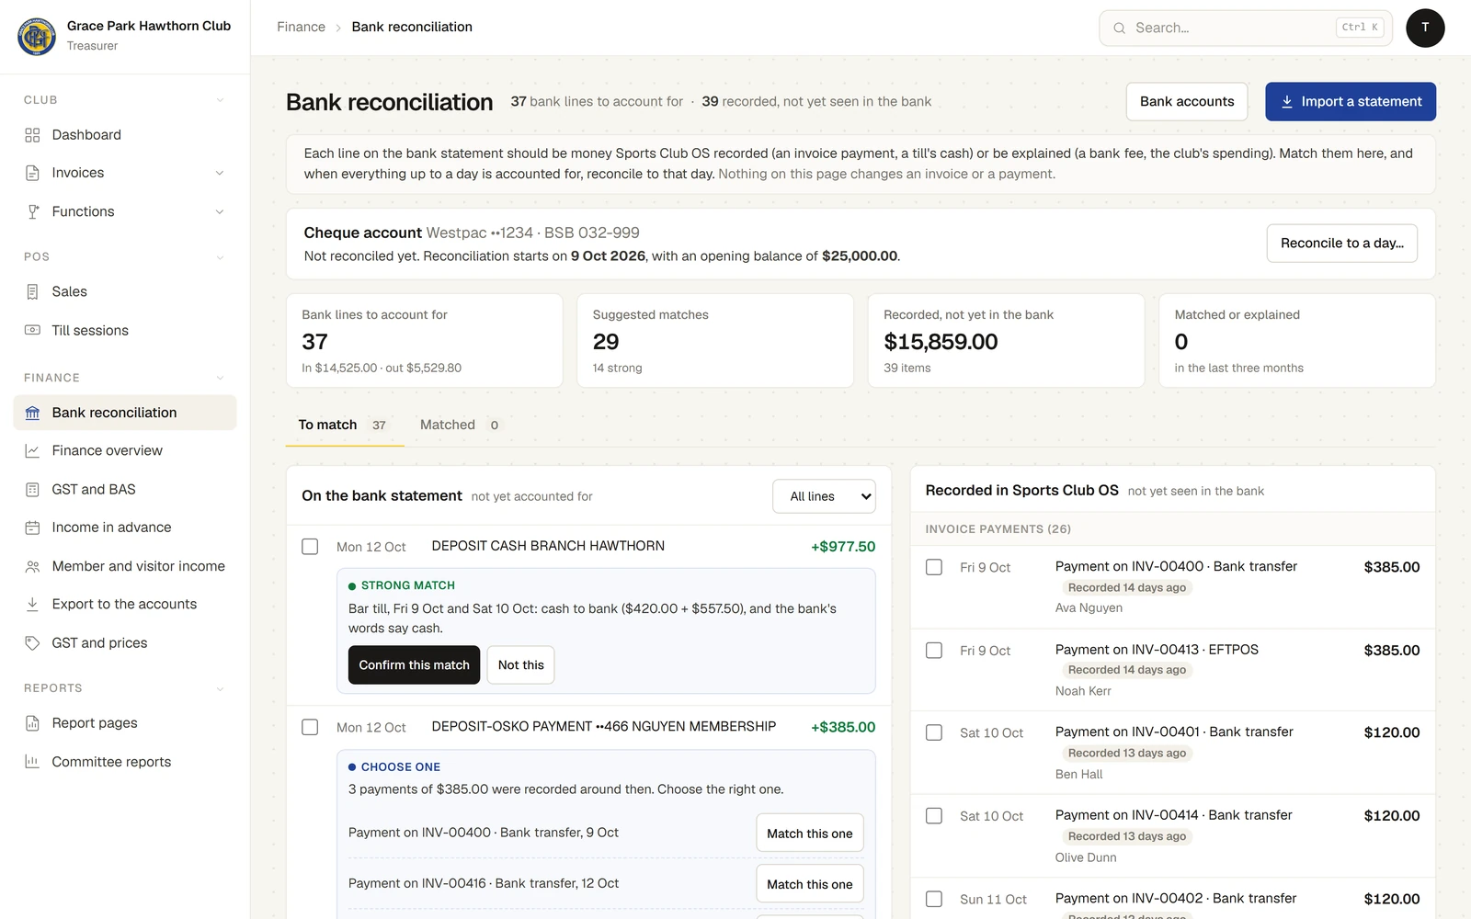Focus the Search field
Viewport: 1471px width, 919px height.
click(1246, 28)
